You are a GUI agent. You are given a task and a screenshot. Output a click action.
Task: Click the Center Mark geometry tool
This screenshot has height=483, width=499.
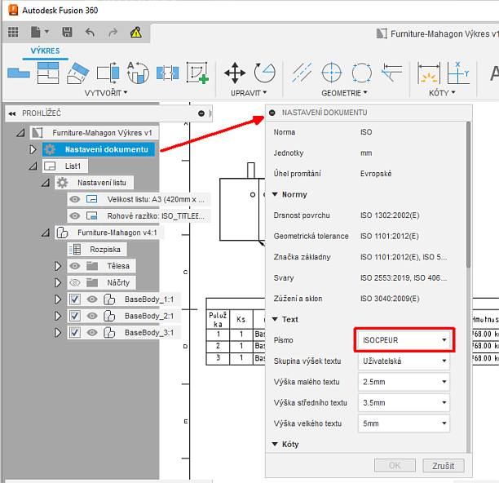click(331, 73)
